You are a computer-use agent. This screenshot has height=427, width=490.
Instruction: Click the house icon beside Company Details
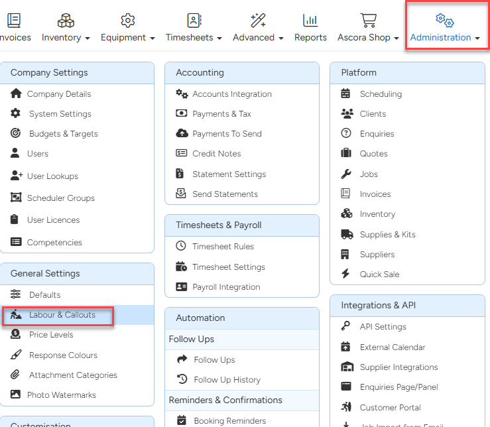pyautogui.click(x=16, y=94)
